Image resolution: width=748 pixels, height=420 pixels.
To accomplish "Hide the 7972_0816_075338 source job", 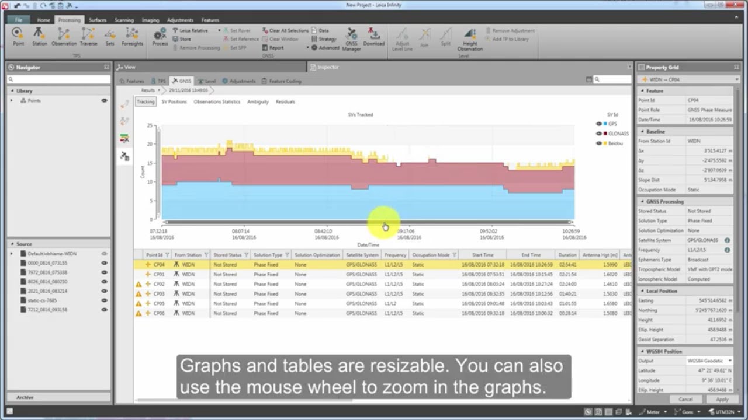I will 105,272.
